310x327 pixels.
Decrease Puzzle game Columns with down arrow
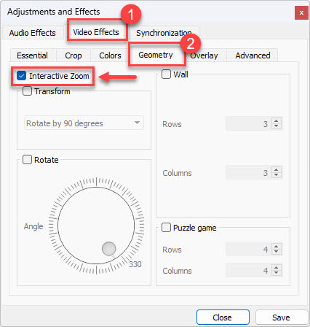(x=276, y=273)
